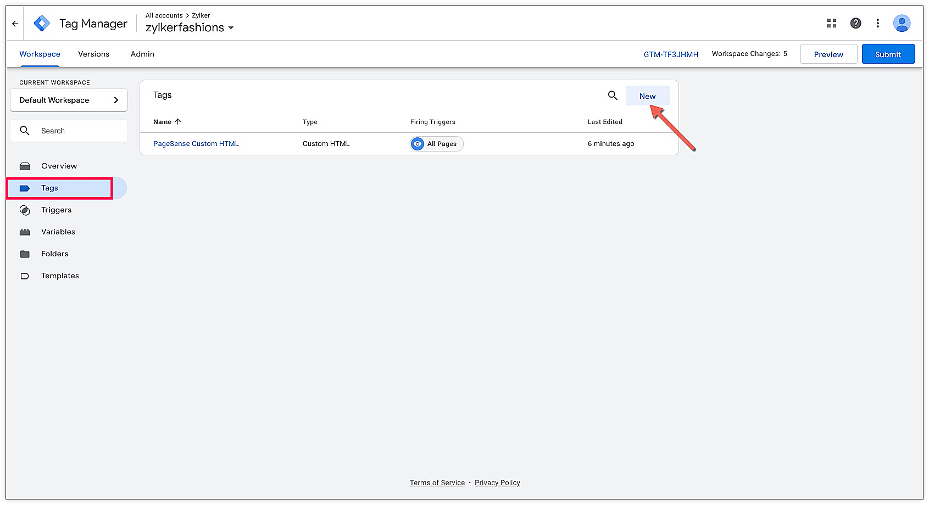Click the All Pages trigger eye icon
Screen dimensions: 929x505
[418, 144]
